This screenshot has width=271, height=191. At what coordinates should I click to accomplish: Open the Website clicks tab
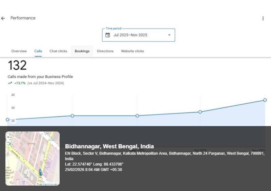pos(132,51)
